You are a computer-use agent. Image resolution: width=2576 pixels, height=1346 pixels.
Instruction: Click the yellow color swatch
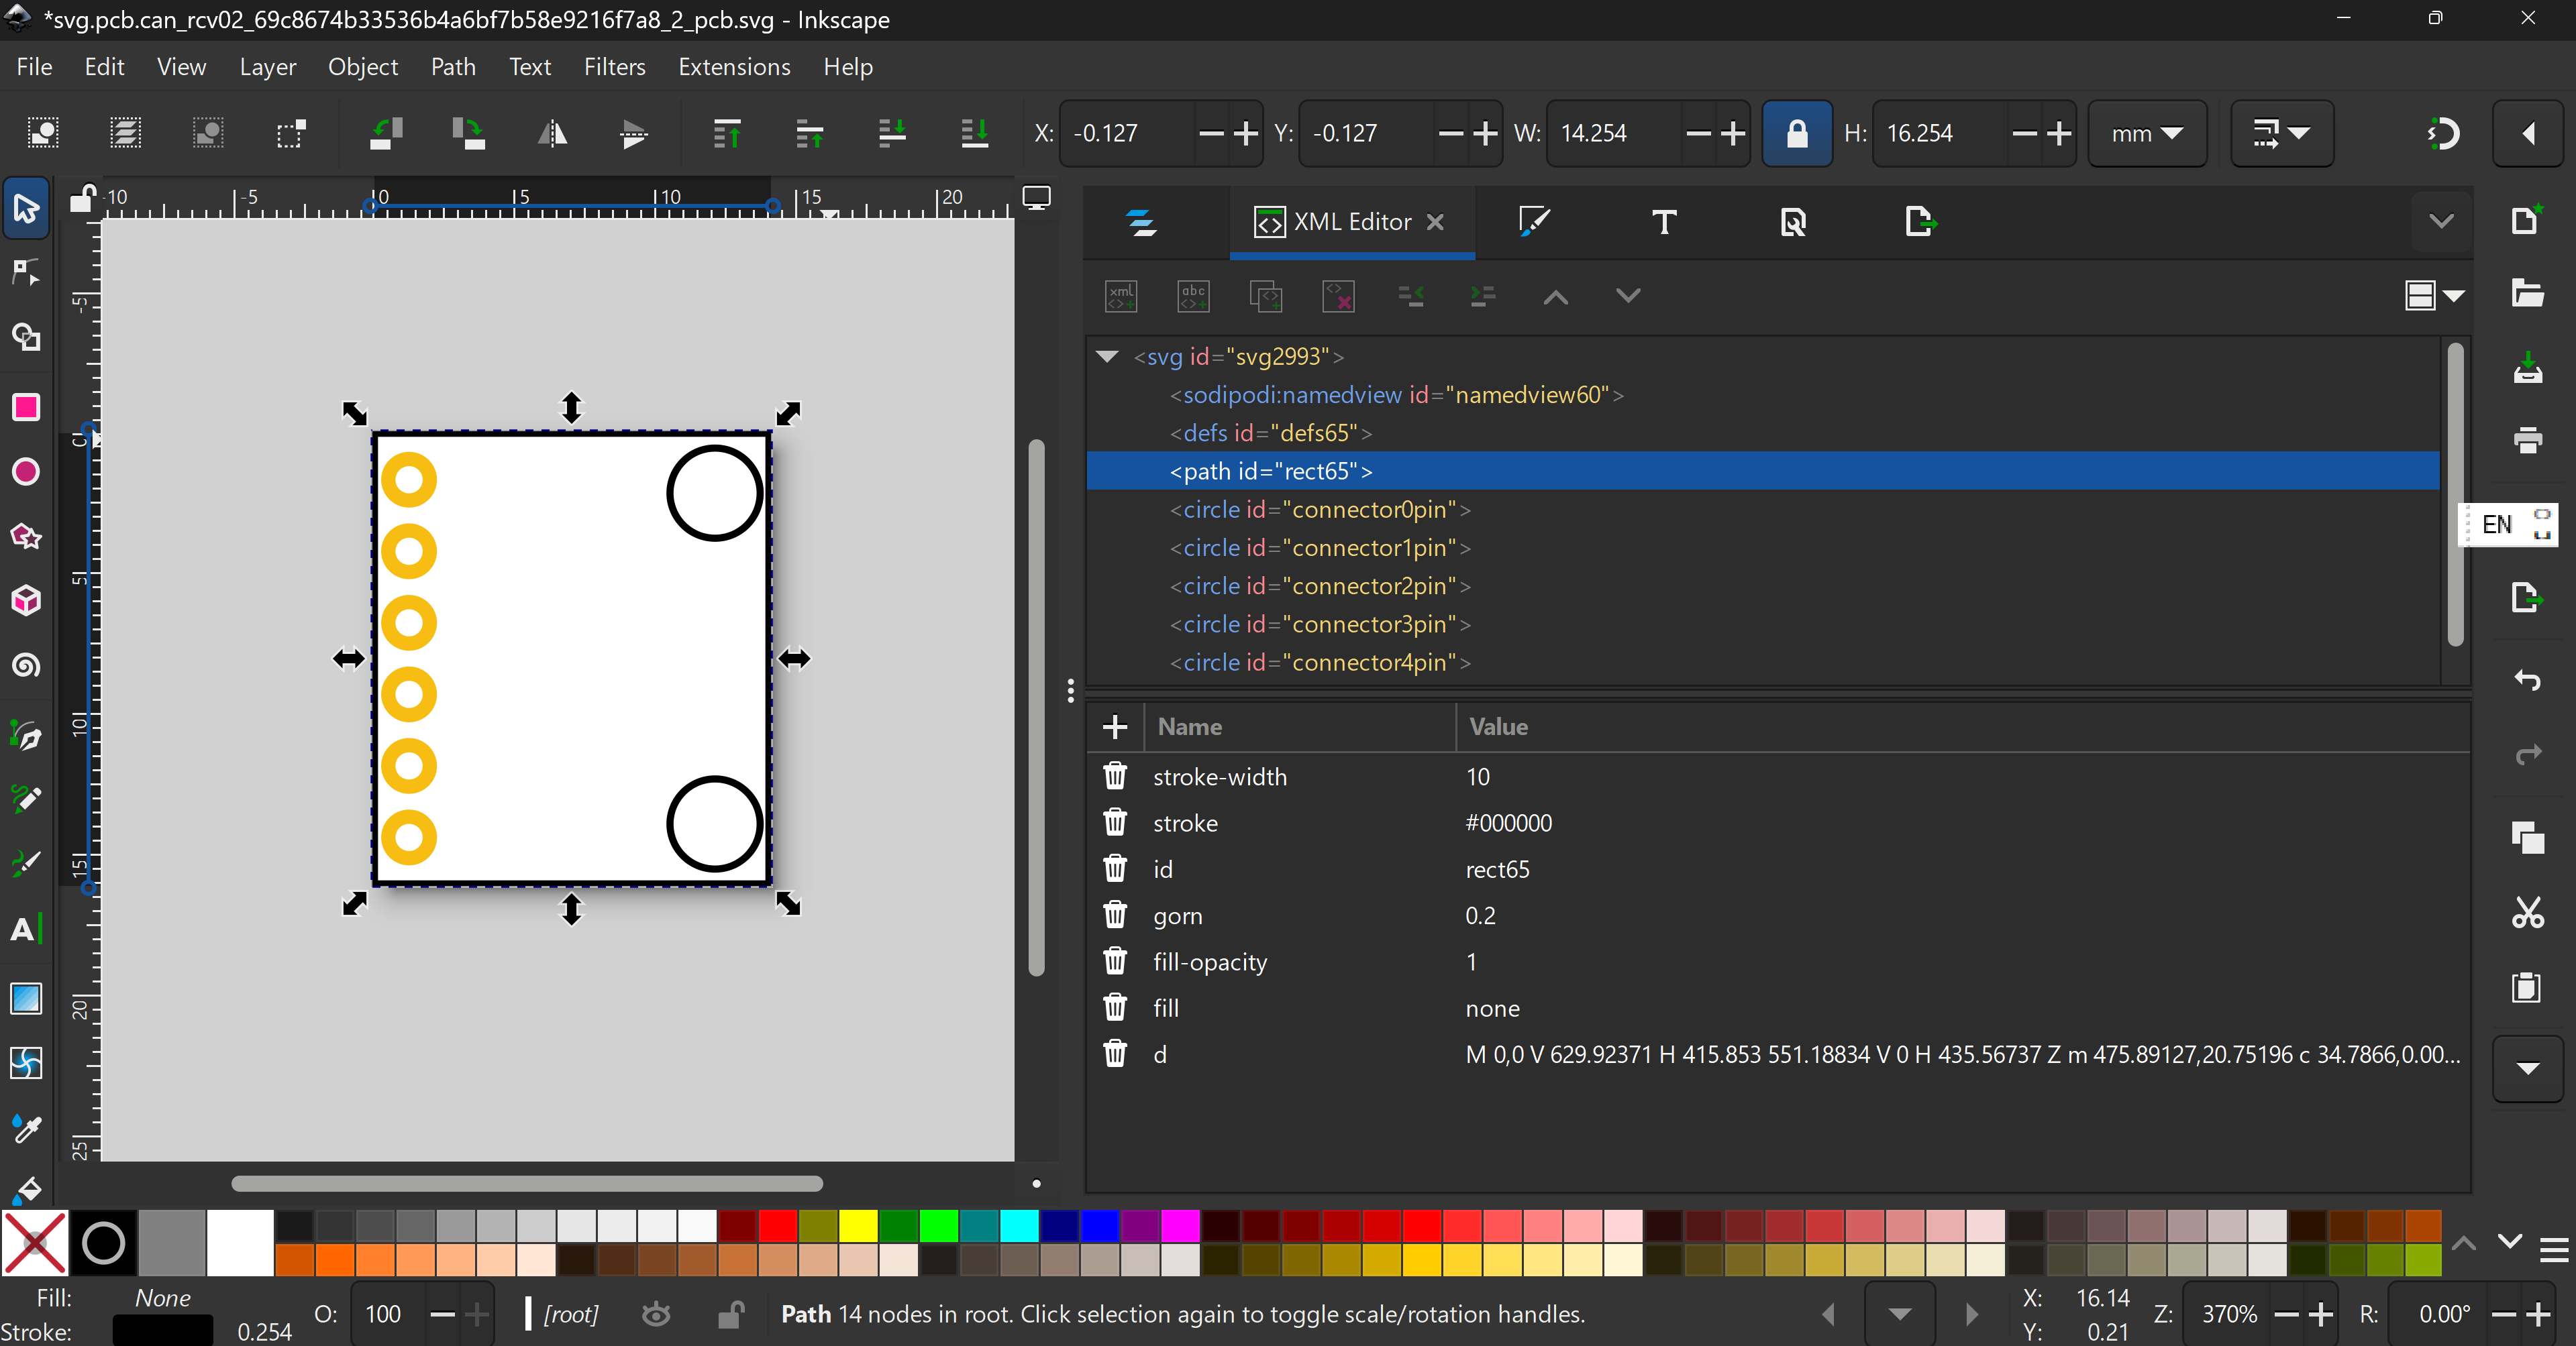pos(857,1225)
